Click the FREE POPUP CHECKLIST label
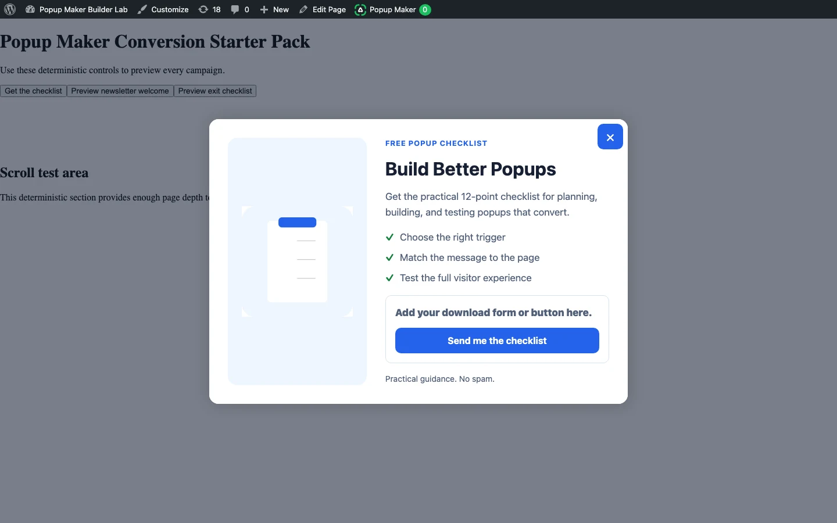 pos(436,143)
